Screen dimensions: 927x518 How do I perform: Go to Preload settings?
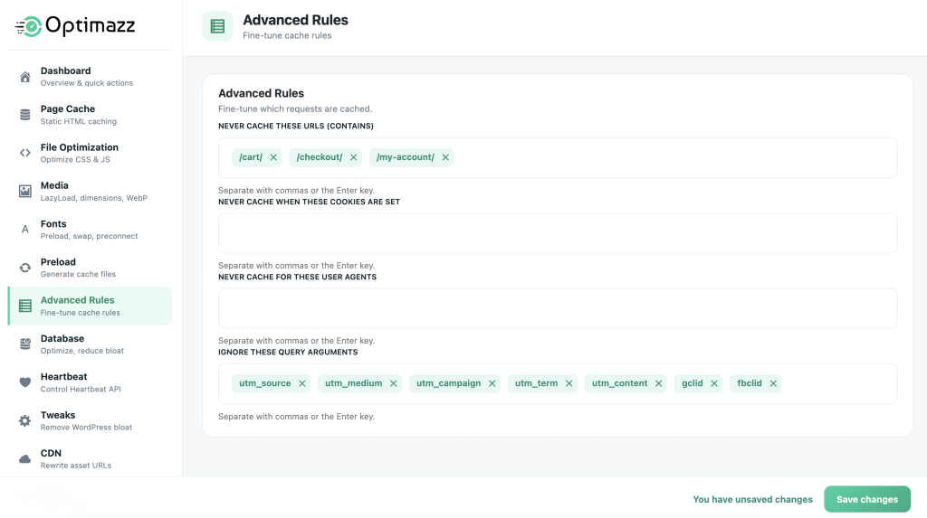(x=90, y=268)
